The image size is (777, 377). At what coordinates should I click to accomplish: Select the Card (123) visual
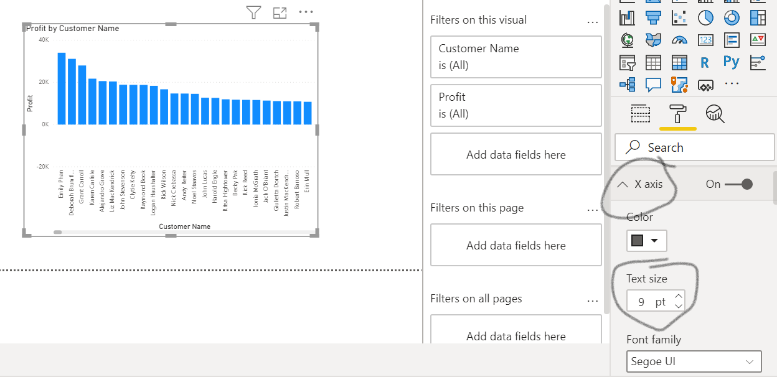click(705, 39)
